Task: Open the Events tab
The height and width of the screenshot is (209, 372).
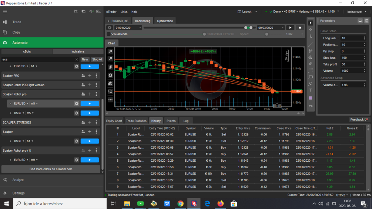Action: pyautogui.click(x=171, y=121)
